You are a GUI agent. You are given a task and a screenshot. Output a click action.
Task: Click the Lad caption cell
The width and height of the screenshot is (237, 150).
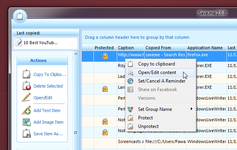pyautogui.click(x=121, y=77)
